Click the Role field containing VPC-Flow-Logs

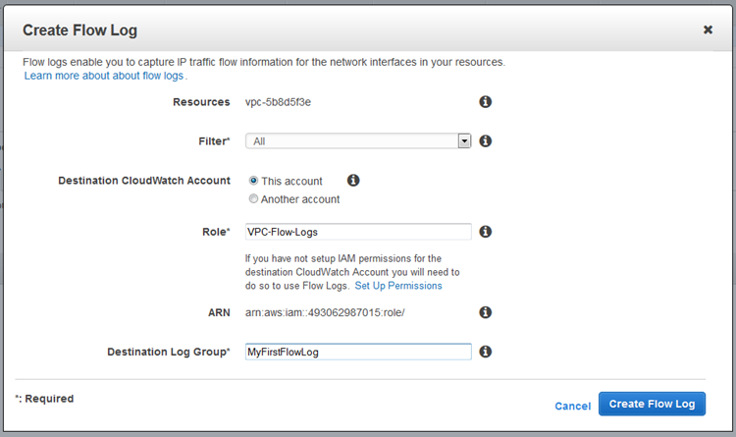358,232
